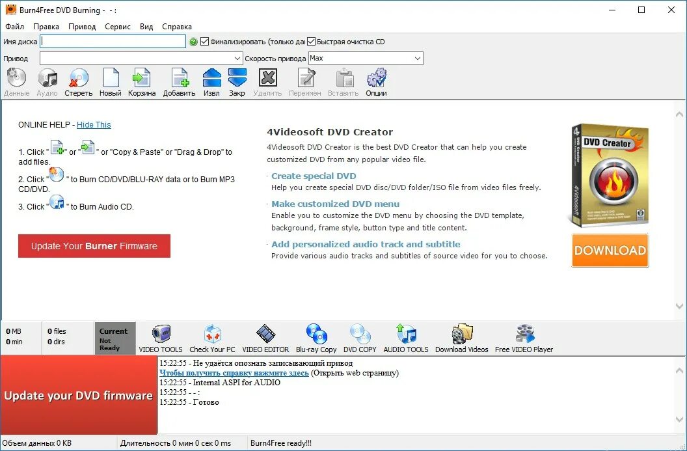Open Add personalized audio track link

click(366, 244)
